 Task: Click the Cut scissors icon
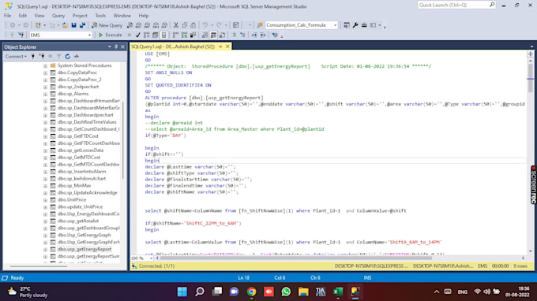pos(176,25)
